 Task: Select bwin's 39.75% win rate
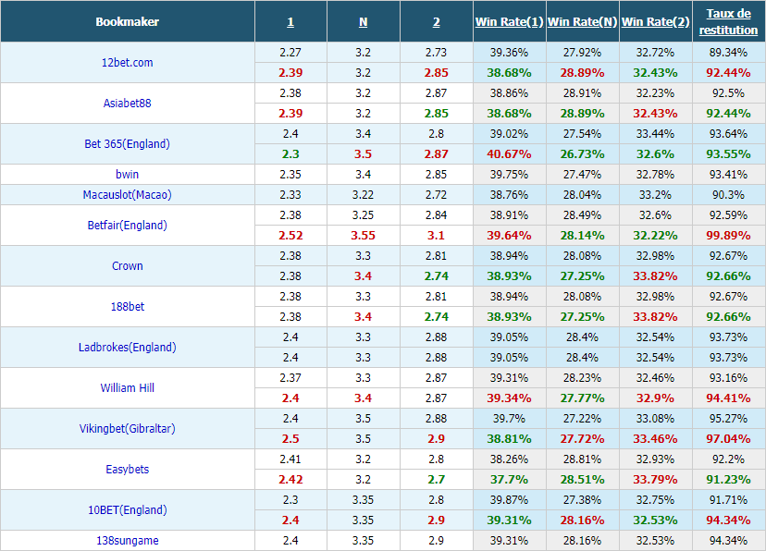(x=509, y=174)
